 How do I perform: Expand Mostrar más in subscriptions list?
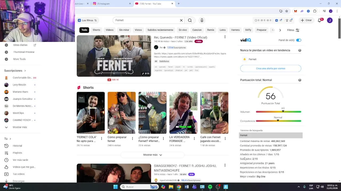pyautogui.click(x=20, y=127)
